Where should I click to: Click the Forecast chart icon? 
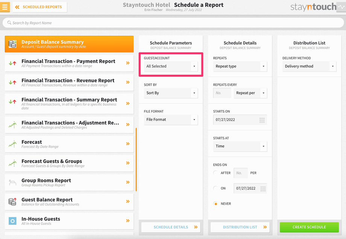(x=12, y=144)
